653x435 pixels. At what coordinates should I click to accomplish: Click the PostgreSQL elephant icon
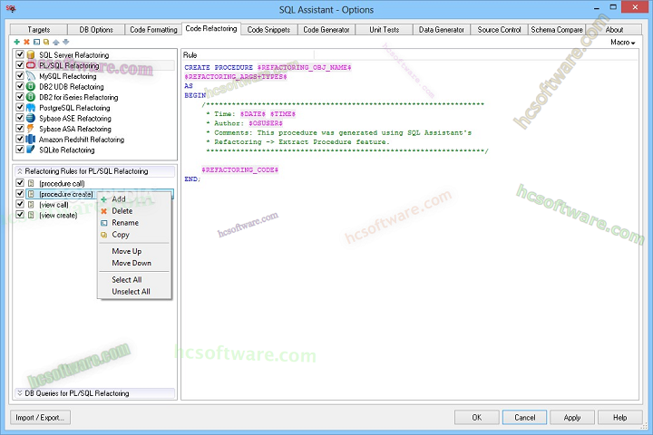point(31,108)
